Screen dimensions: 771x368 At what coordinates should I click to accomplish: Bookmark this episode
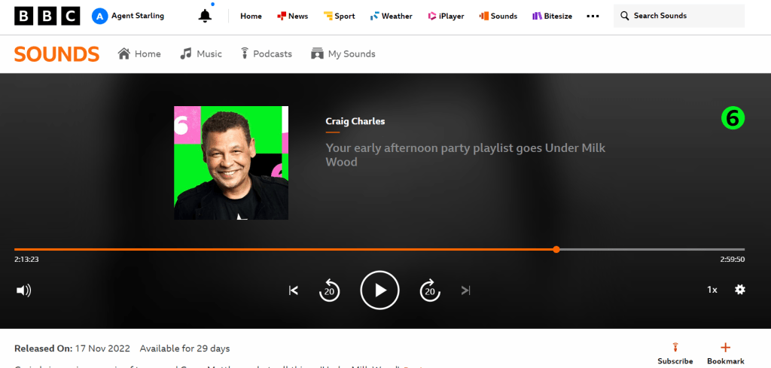click(x=726, y=354)
